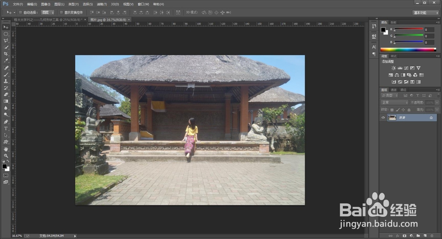Image resolution: width=442 pixels, height=239 pixels.
Task: Open the Auto-Select layer/group dropdown
Action: pyautogui.click(x=48, y=12)
